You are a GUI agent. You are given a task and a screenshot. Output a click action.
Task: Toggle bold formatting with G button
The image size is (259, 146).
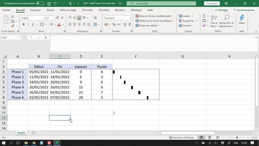click(23, 24)
